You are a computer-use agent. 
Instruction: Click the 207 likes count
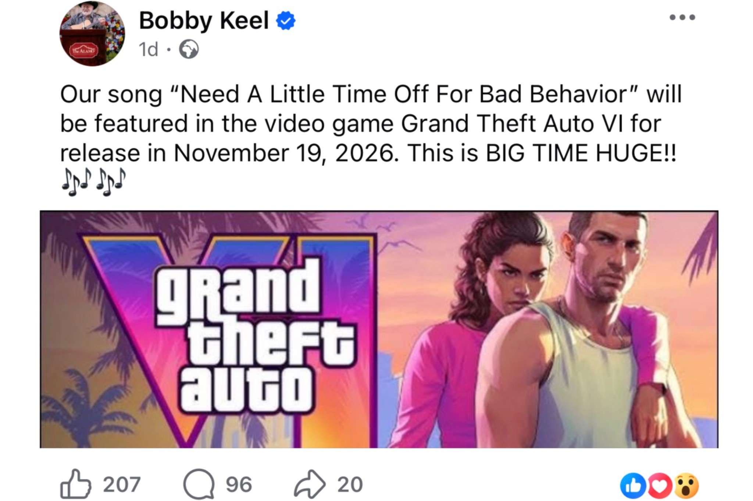pos(122,484)
